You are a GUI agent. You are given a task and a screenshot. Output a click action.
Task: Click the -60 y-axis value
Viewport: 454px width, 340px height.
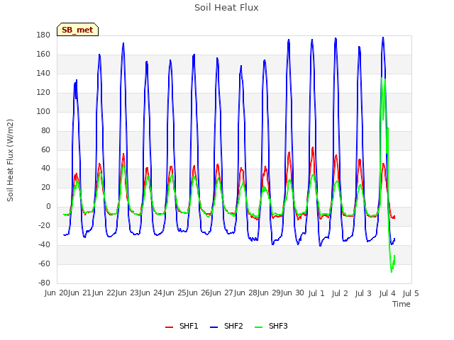[x=44, y=263]
